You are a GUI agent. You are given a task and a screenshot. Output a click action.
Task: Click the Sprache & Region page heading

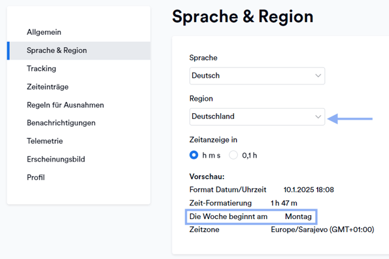243,17
